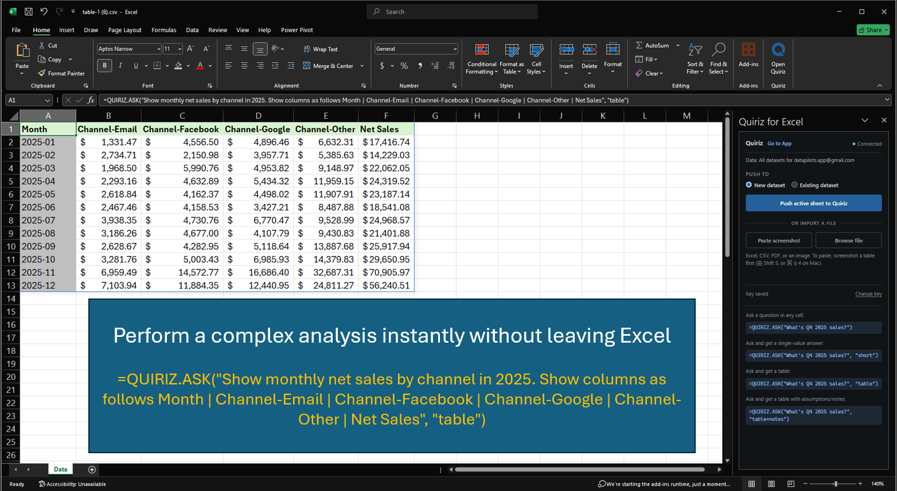897x491 pixels.
Task: Click the Insert Function fx icon
Action: [91, 100]
